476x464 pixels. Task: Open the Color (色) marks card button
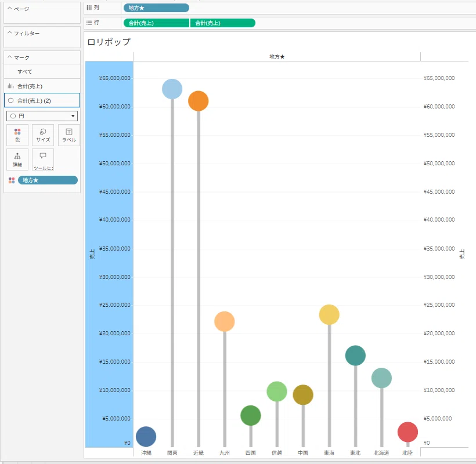pyautogui.click(x=17, y=135)
